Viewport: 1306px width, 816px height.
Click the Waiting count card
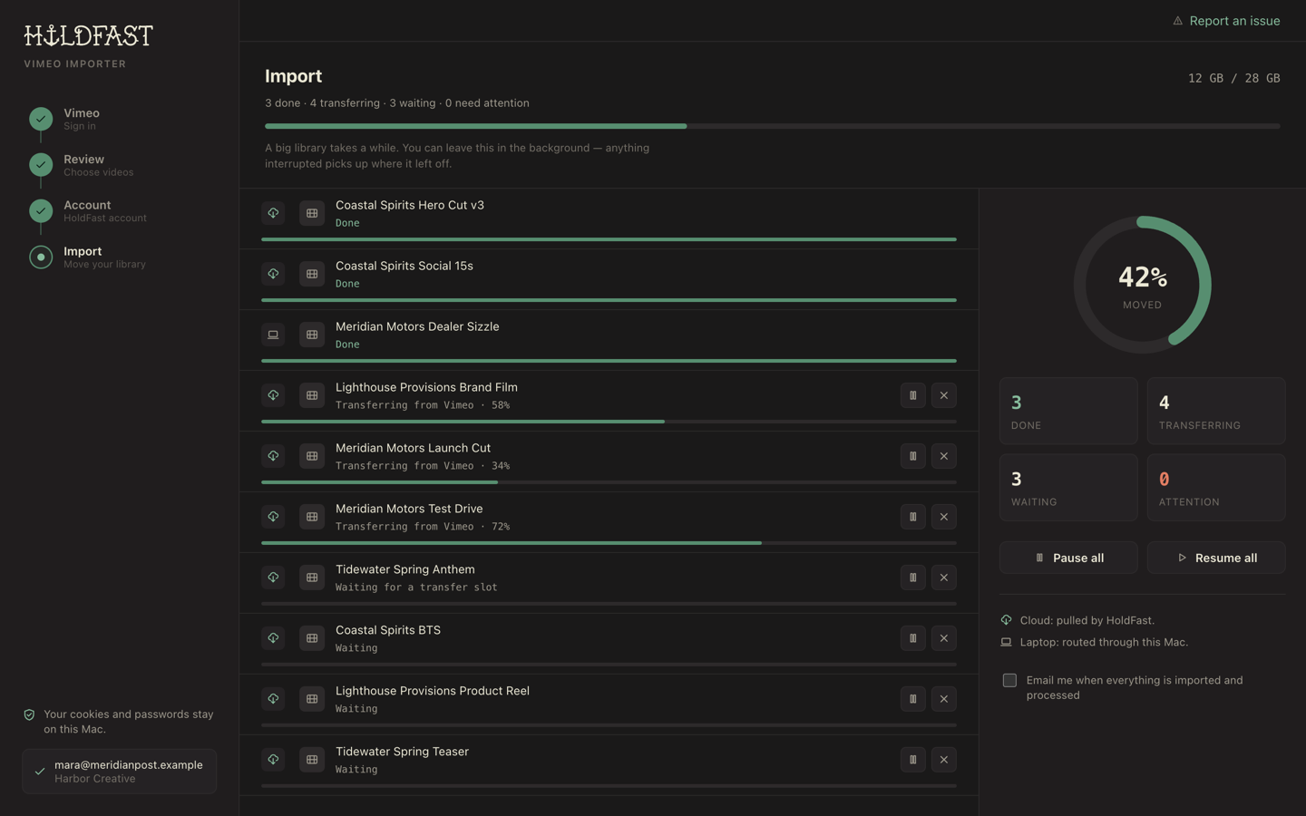1068,487
